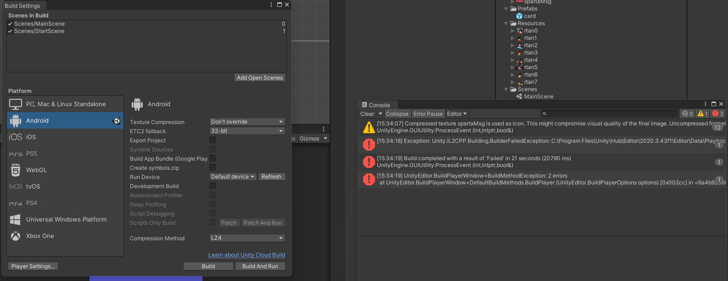Pick the tvOS platform icon
The height and width of the screenshot is (281, 728).
click(16, 187)
